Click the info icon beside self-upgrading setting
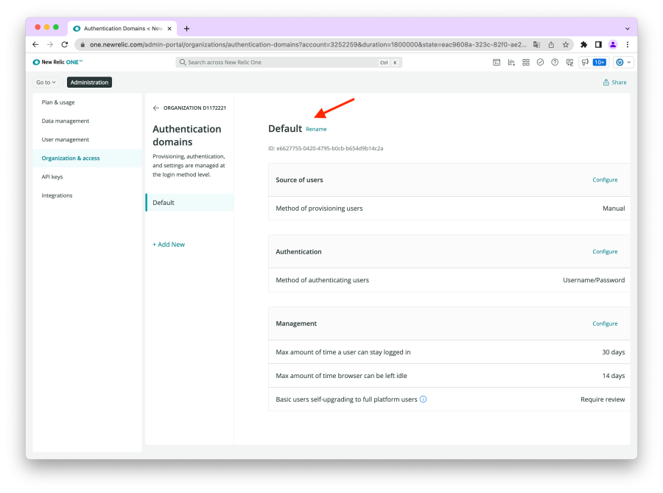The height and width of the screenshot is (493, 663). [x=424, y=399]
